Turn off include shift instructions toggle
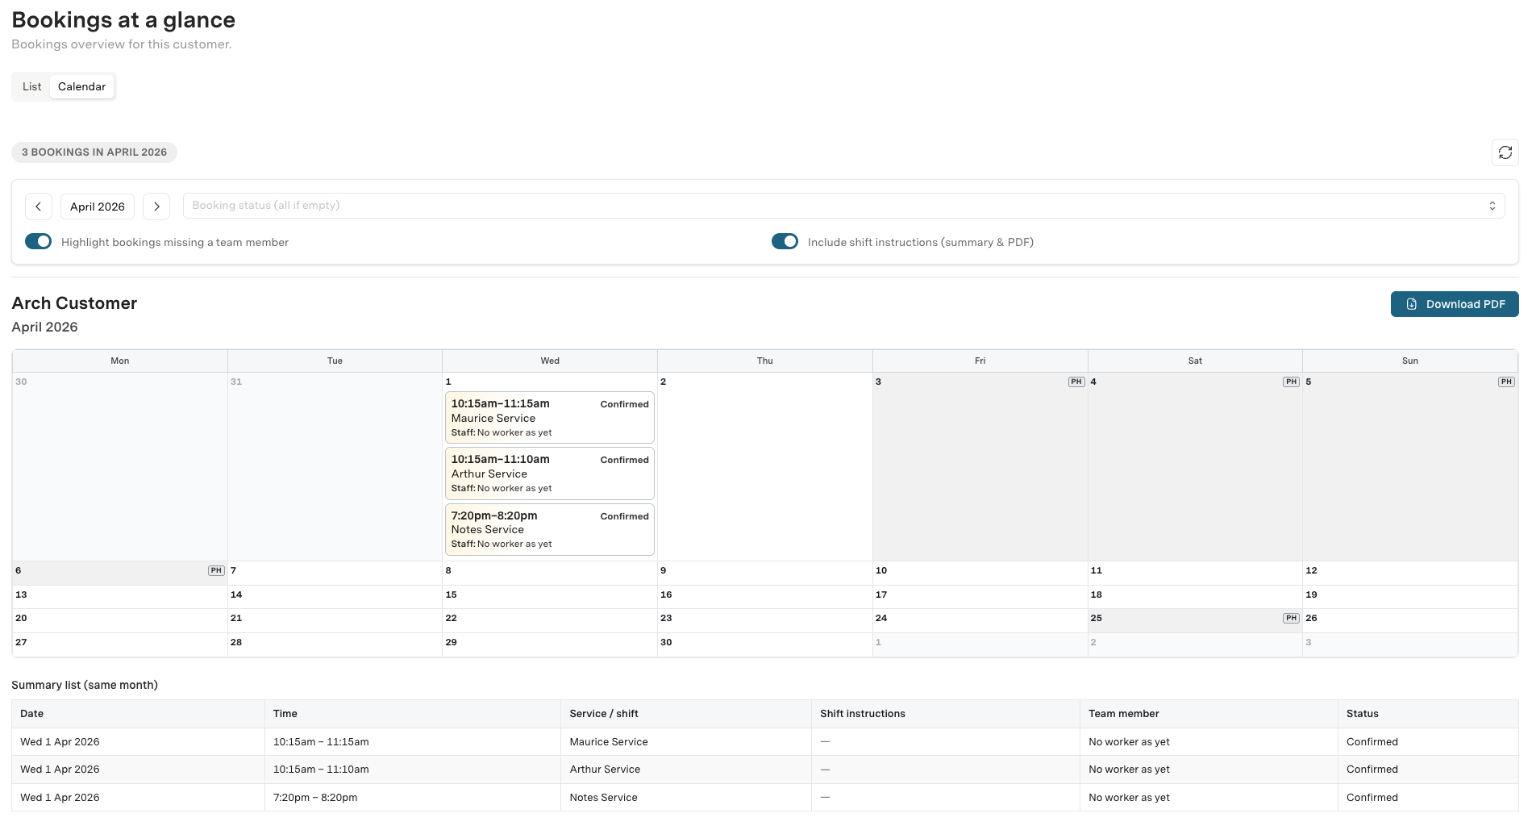The width and height of the screenshot is (1536, 826). pos(785,242)
